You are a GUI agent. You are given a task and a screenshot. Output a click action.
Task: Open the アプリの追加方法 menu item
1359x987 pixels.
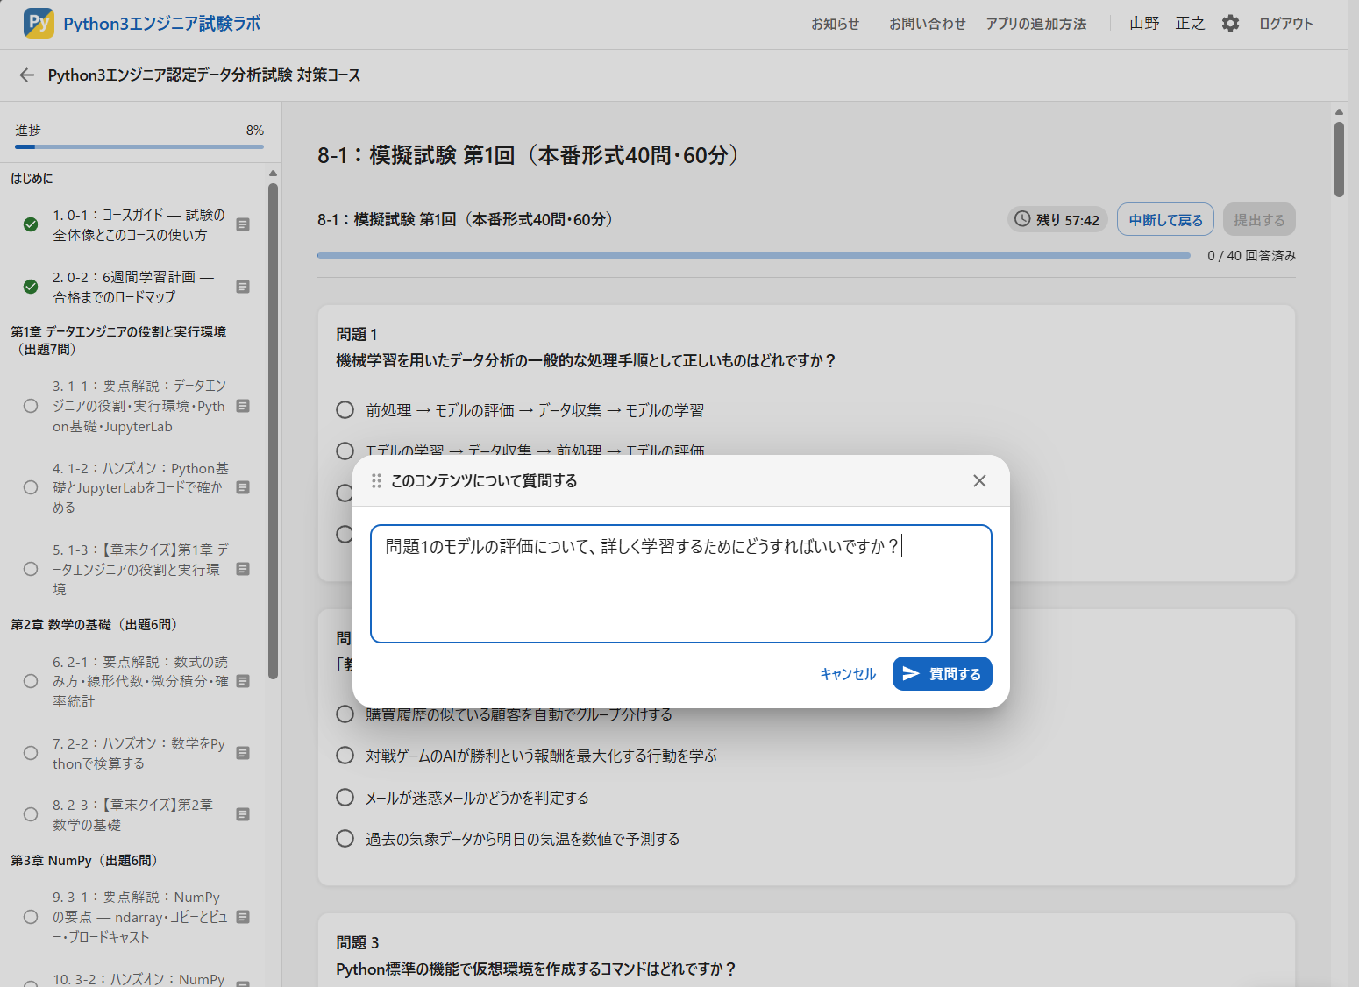(1036, 24)
